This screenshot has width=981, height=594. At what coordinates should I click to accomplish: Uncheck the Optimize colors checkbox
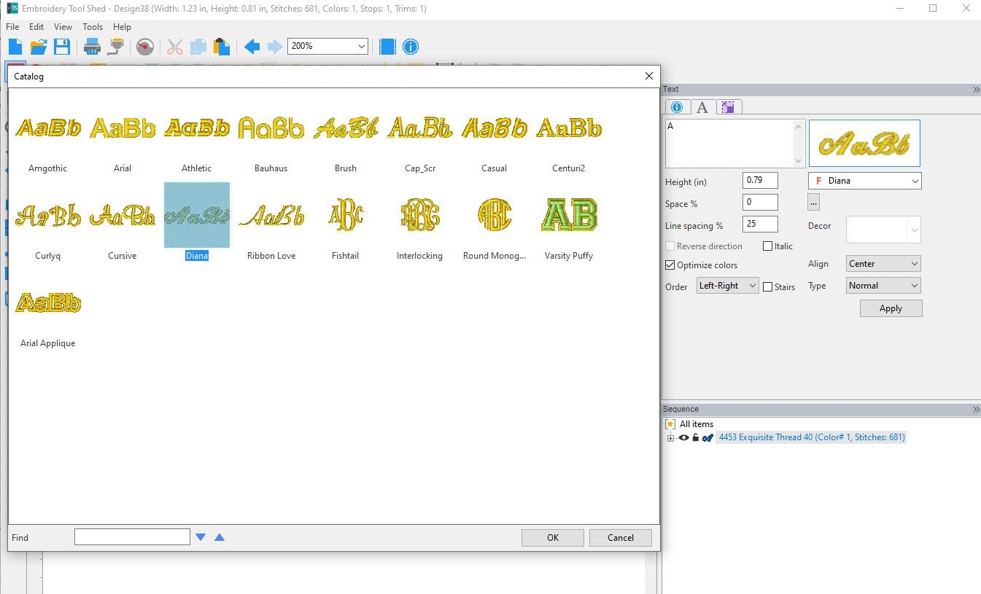click(670, 265)
